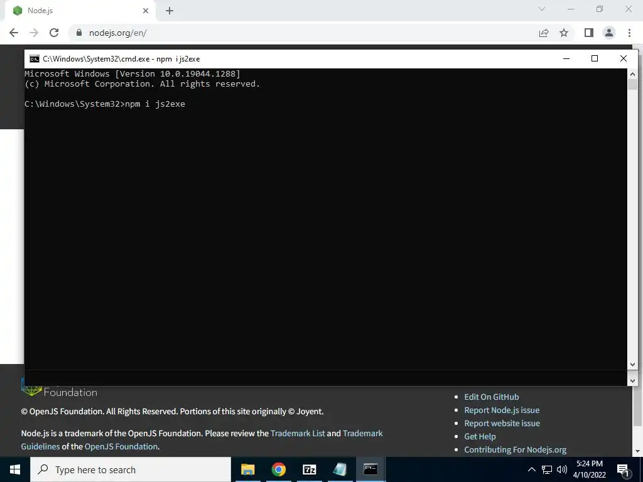643x482 pixels.
Task: Click 'Microsoft Windows [Version 10.0.19044.1288]' line
Action: pyautogui.click(x=132, y=74)
